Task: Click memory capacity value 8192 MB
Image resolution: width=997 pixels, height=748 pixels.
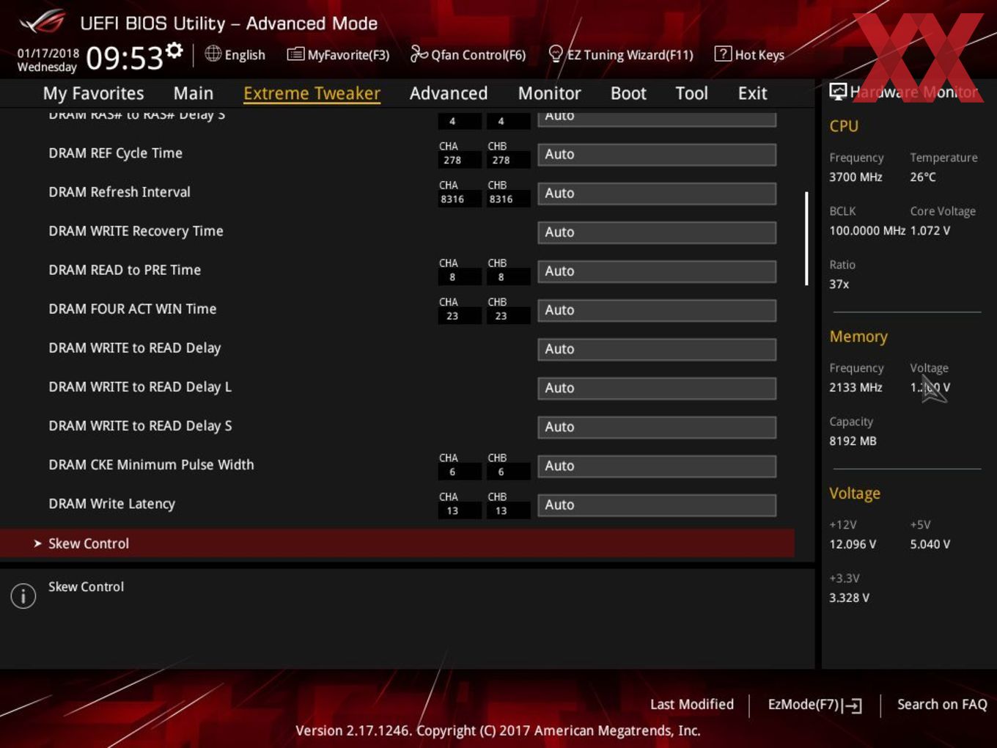Action: click(x=853, y=441)
